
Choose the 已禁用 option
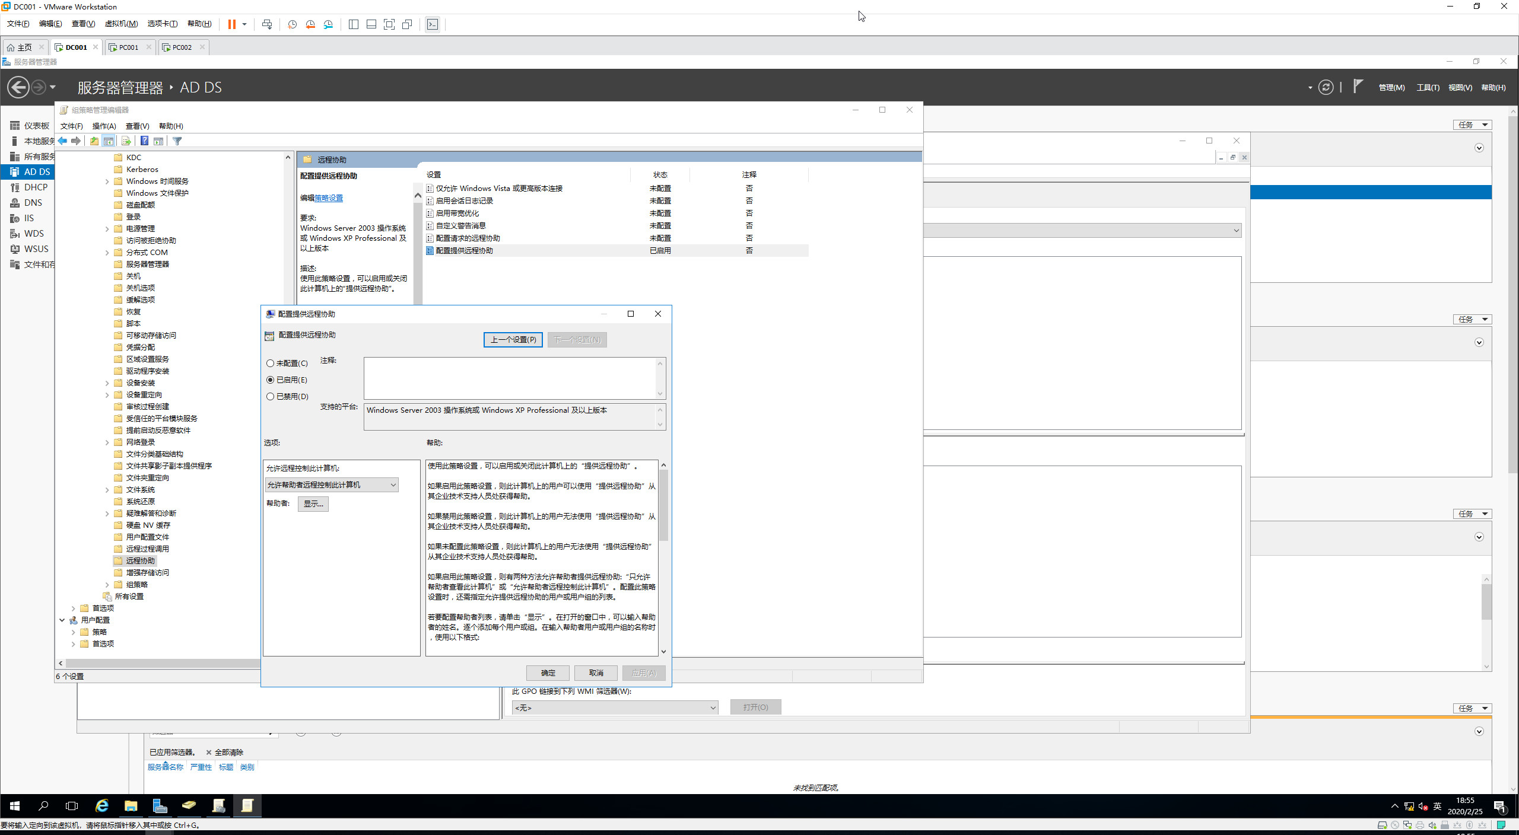pyautogui.click(x=271, y=396)
